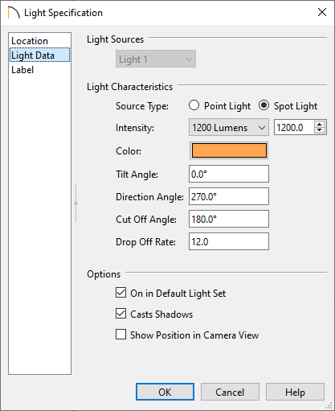Decrease intensity with the spinner down arrow
This screenshot has height=411, width=335.
click(x=319, y=130)
